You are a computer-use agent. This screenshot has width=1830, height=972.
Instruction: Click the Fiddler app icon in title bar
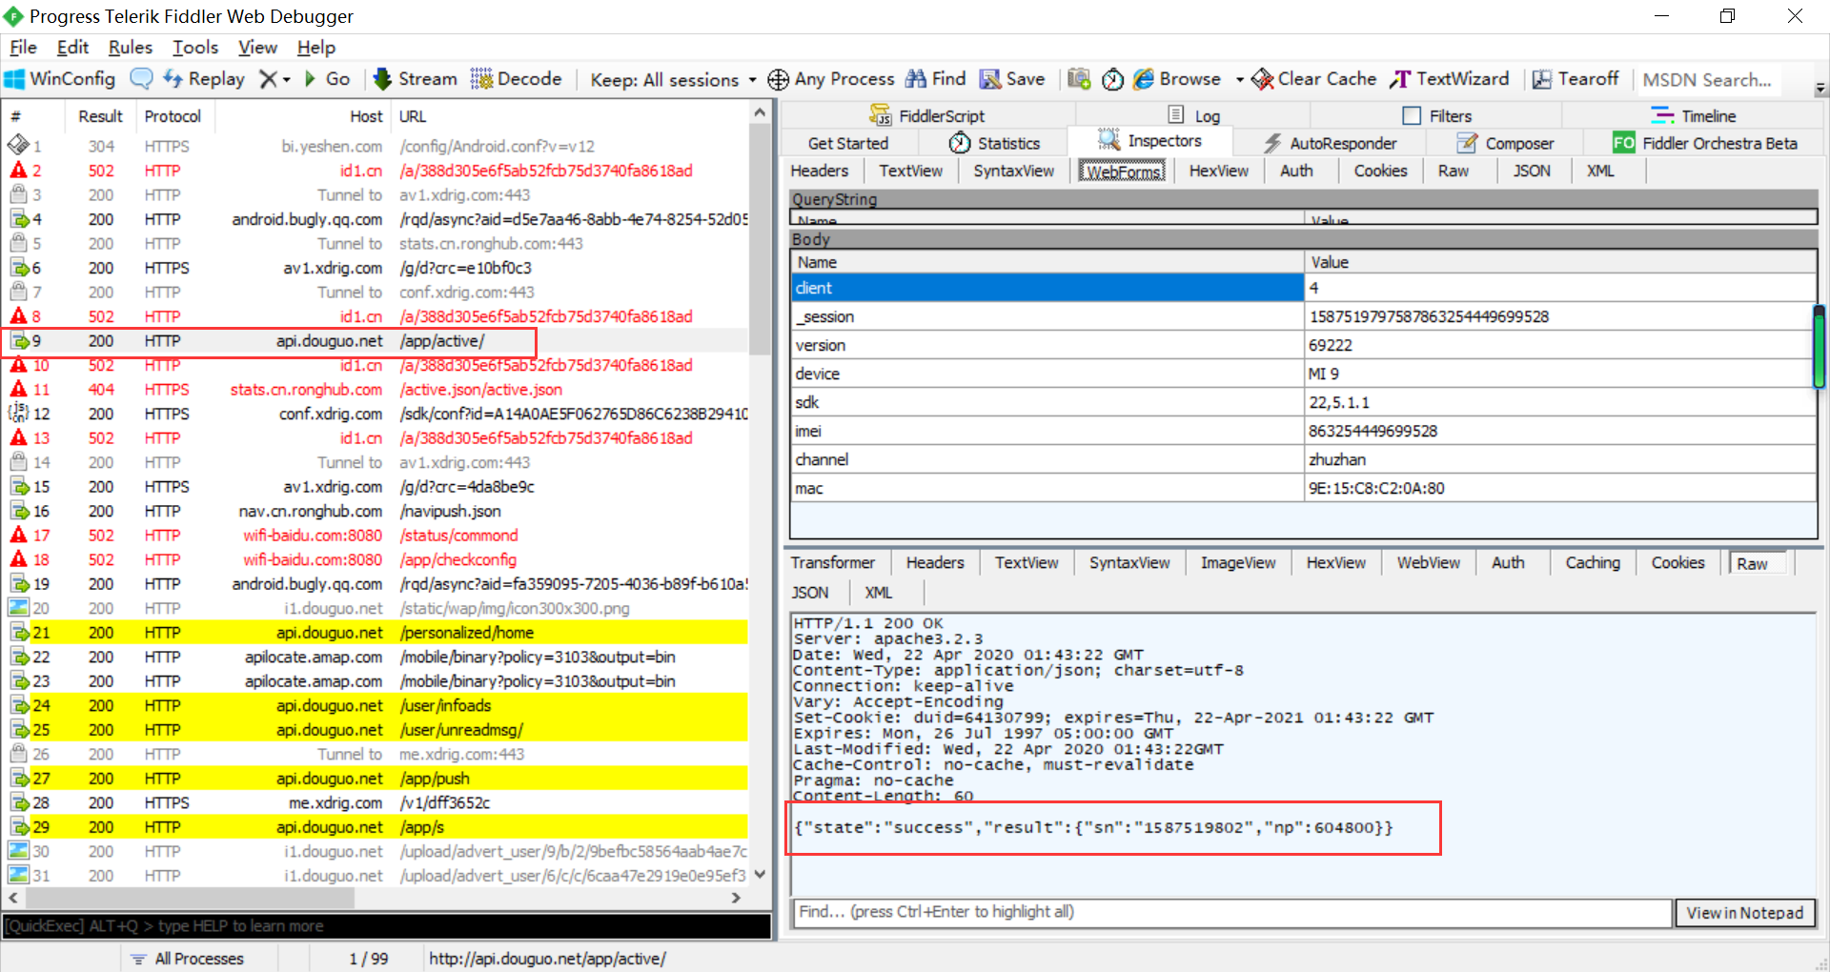[x=13, y=16]
